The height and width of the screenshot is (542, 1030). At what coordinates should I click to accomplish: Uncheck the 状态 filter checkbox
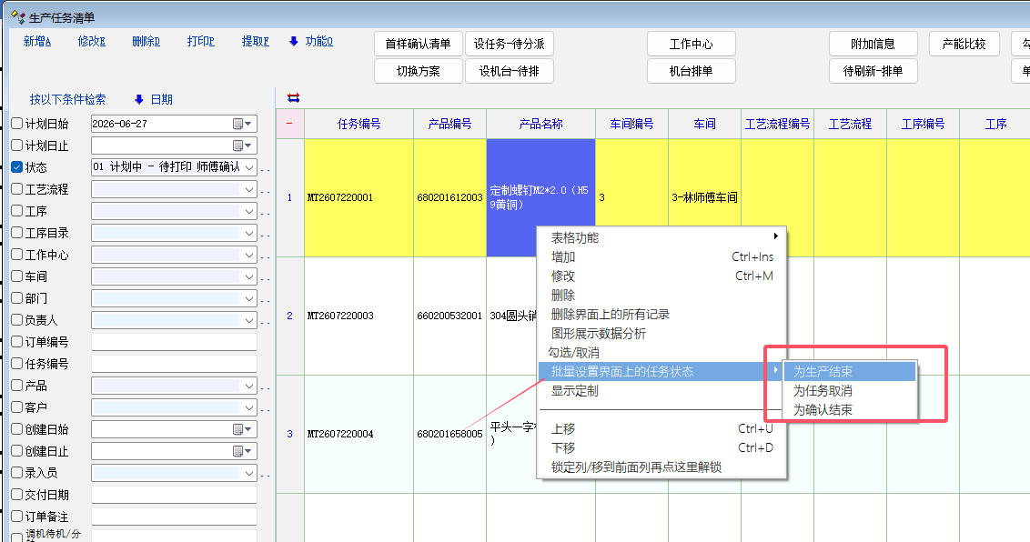click(x=17, y=167)
